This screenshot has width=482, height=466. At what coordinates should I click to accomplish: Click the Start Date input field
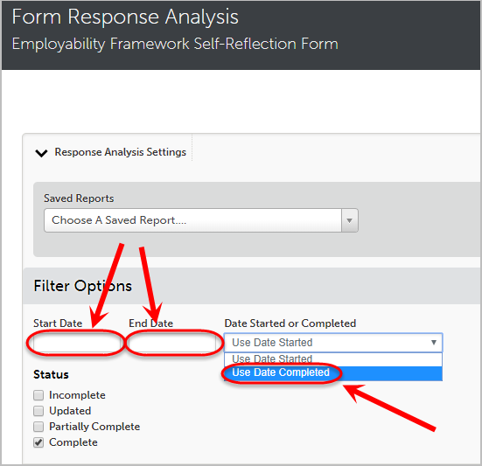point(76,343)
